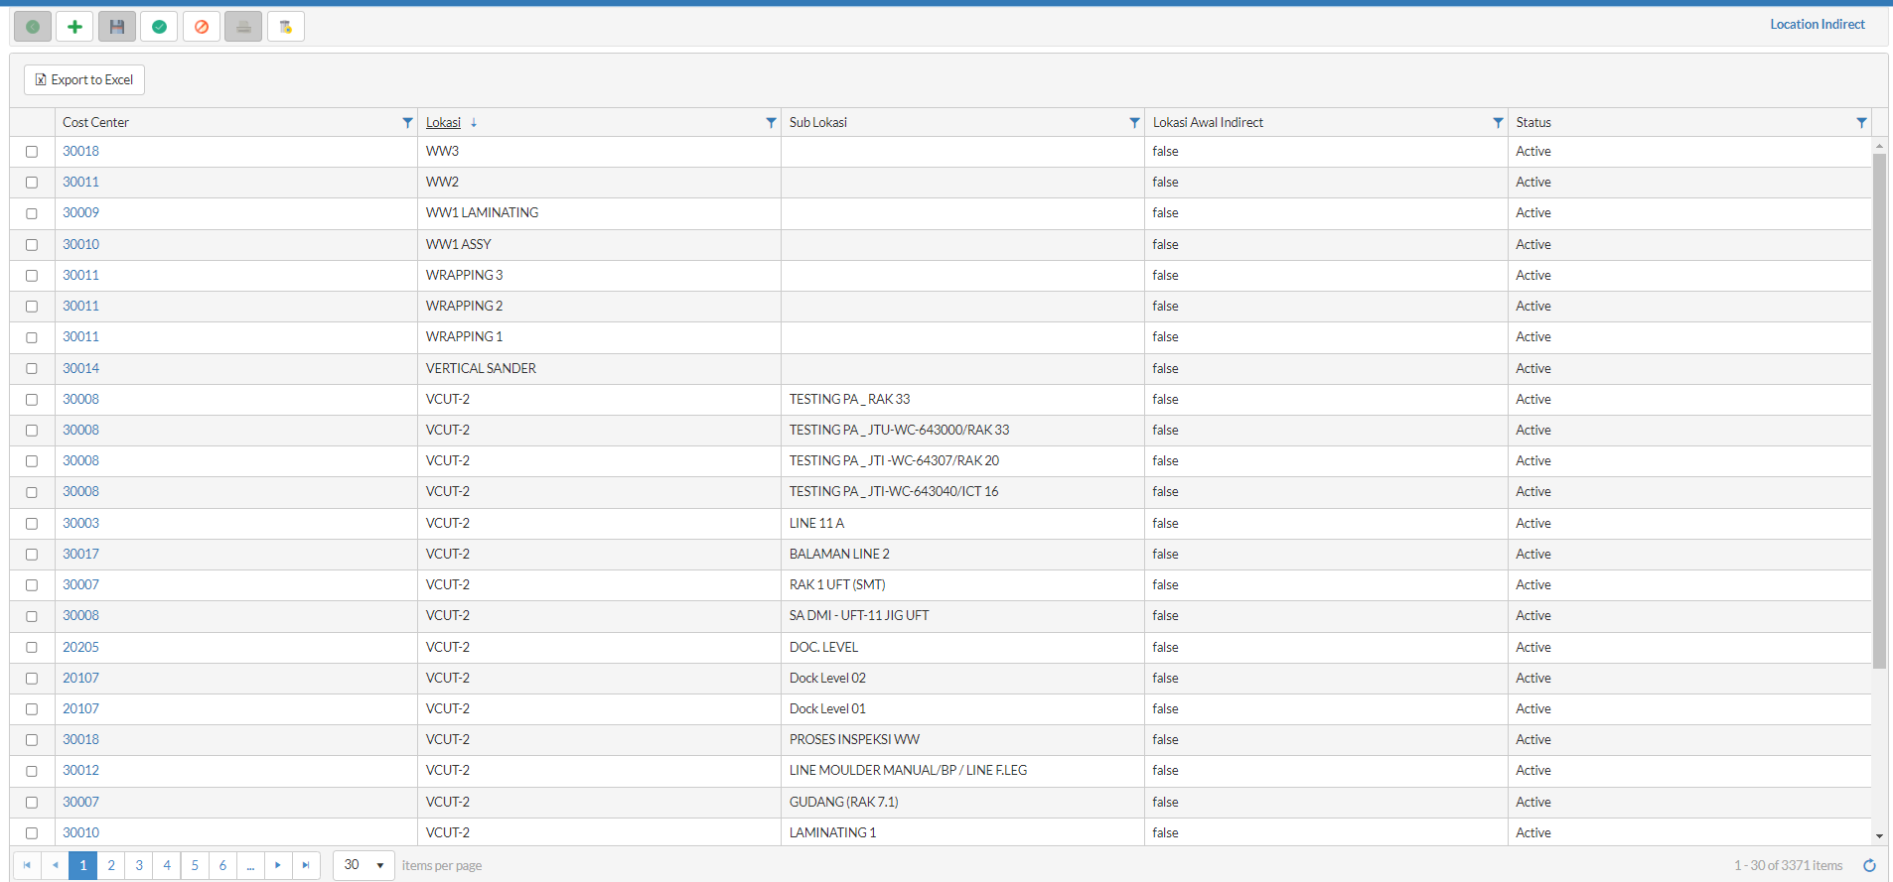Sort by the Lokasi column header
The height and width of the screenshot is (882, 1893).
[x=443, y=122]
